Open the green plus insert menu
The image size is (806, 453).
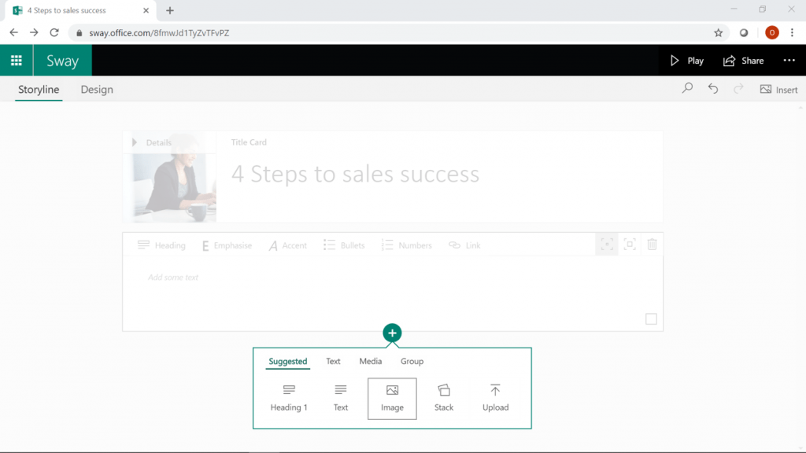tap(392, 333)
